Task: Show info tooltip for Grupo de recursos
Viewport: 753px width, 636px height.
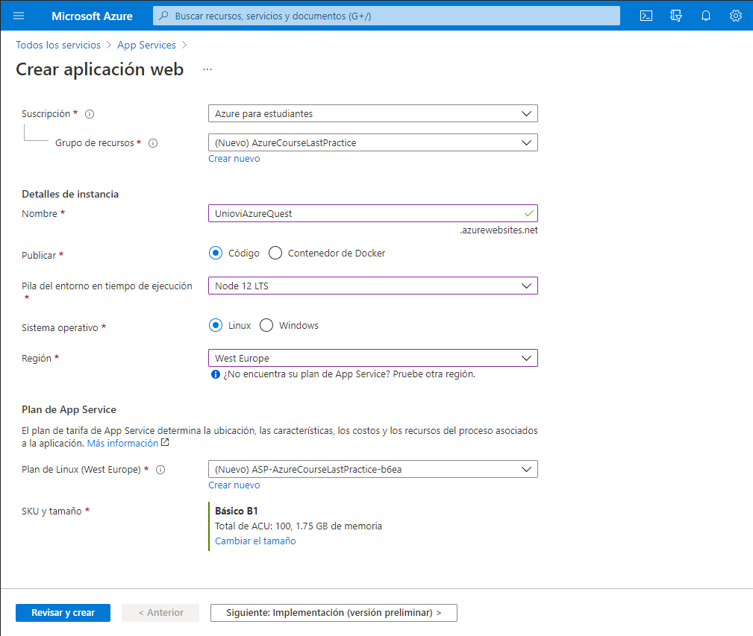Action: coord(153,143)
